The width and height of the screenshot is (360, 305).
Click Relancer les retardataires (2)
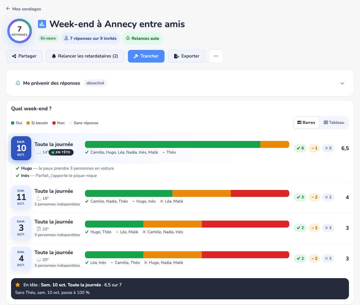click(85, 56)
